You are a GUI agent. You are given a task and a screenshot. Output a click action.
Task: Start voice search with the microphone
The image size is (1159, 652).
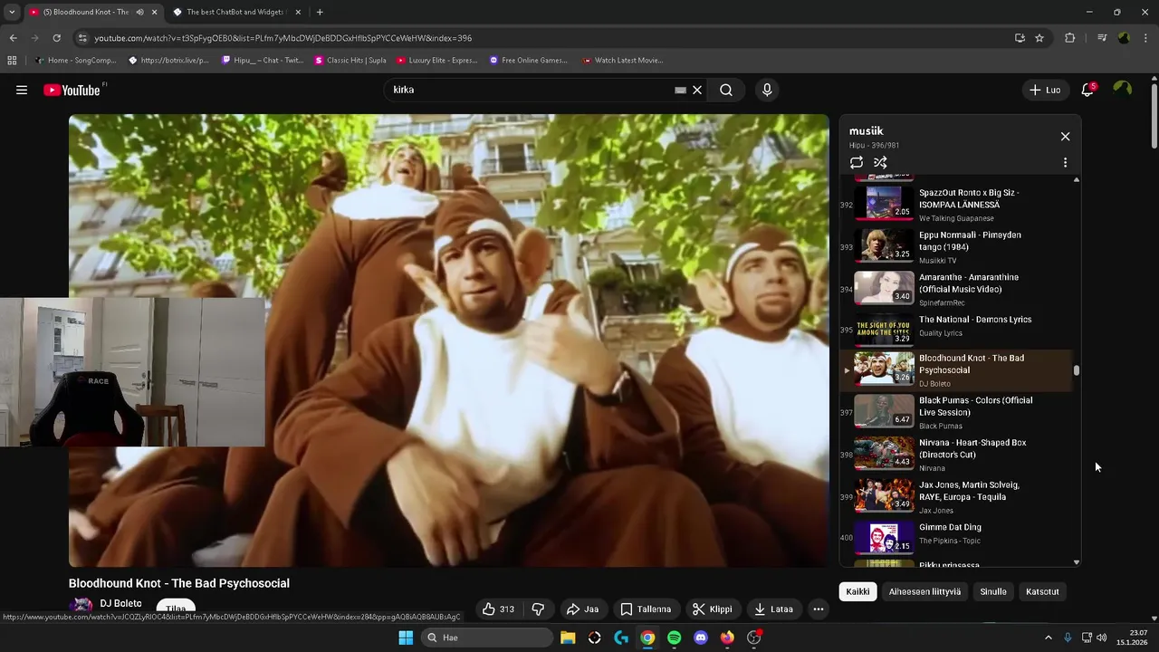[x=767, y=90]
